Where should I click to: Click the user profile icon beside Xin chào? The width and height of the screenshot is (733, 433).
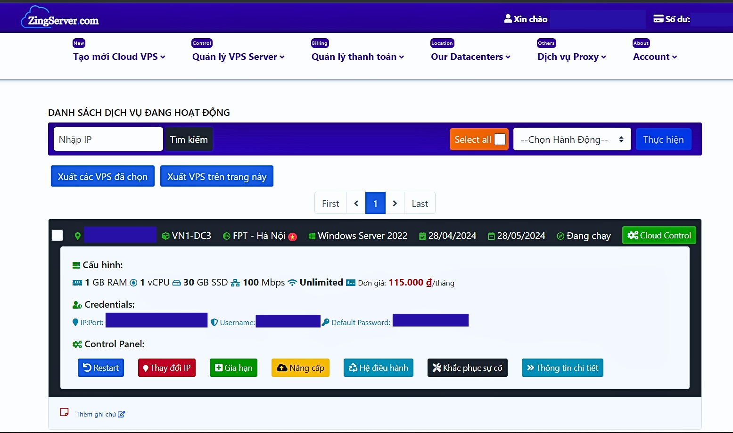click(x=508, y=19)
